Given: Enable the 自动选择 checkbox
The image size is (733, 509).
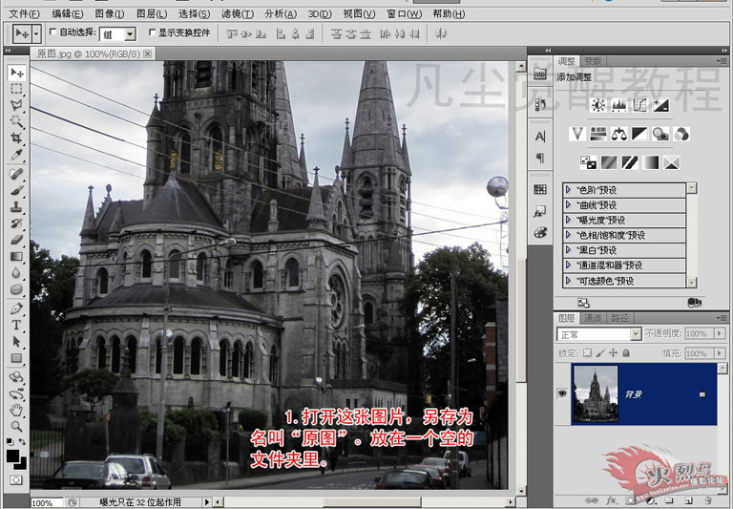Looking at the screenshot, I should tap(52, 32).
